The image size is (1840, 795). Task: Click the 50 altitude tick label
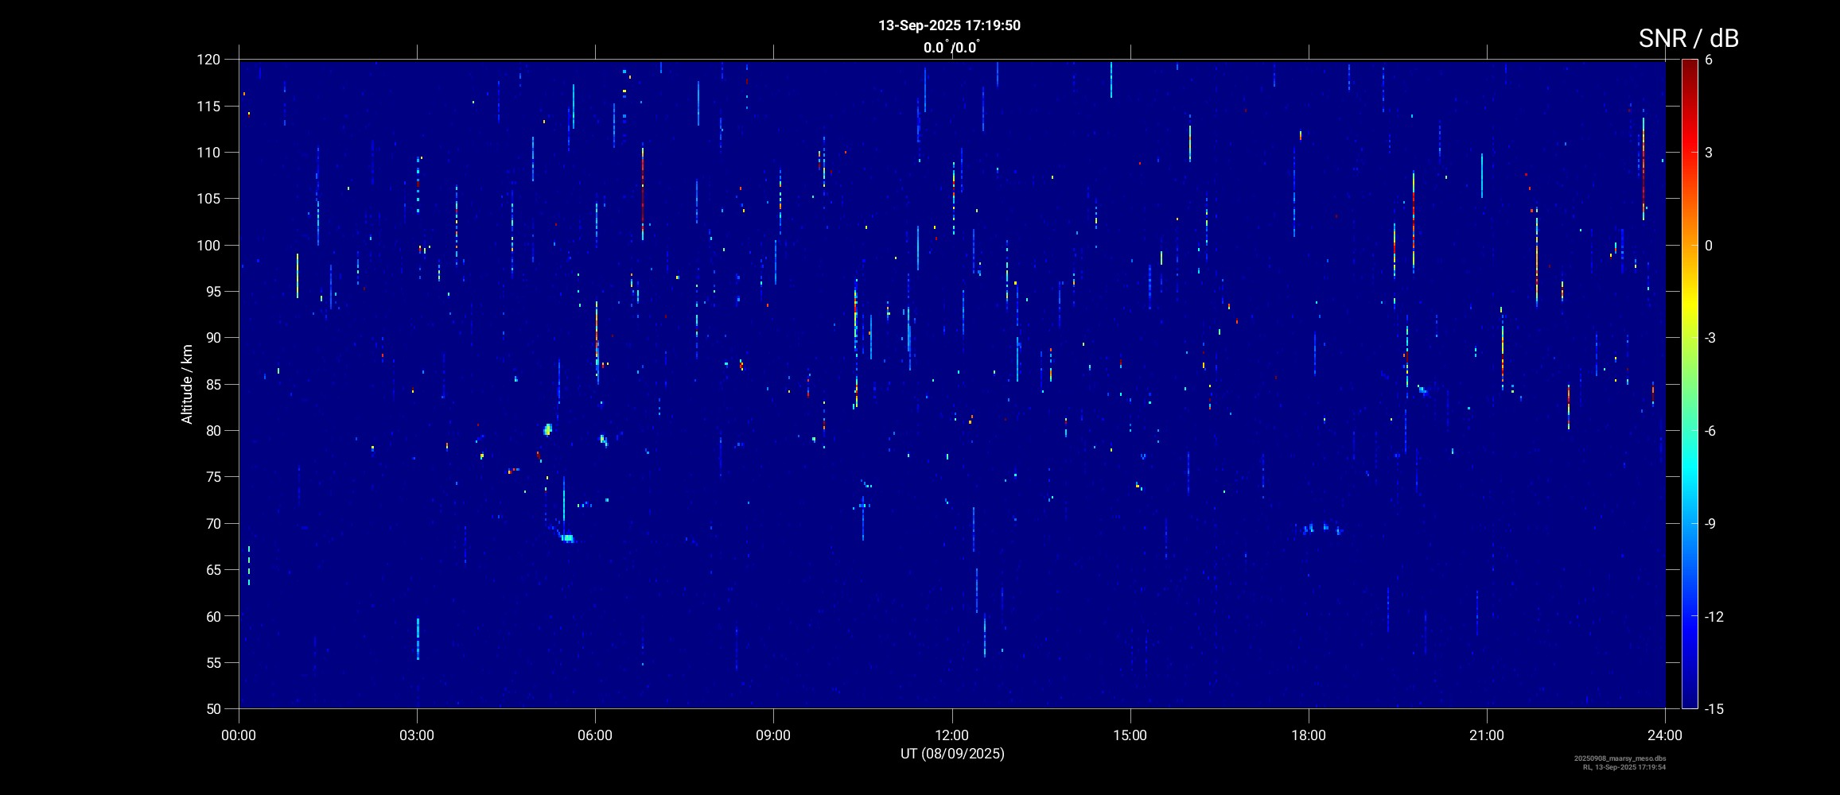point(212,709)
